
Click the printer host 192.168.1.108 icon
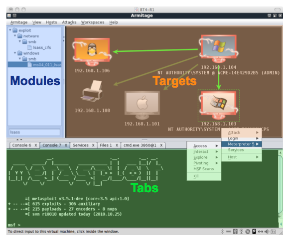(92, 91)
